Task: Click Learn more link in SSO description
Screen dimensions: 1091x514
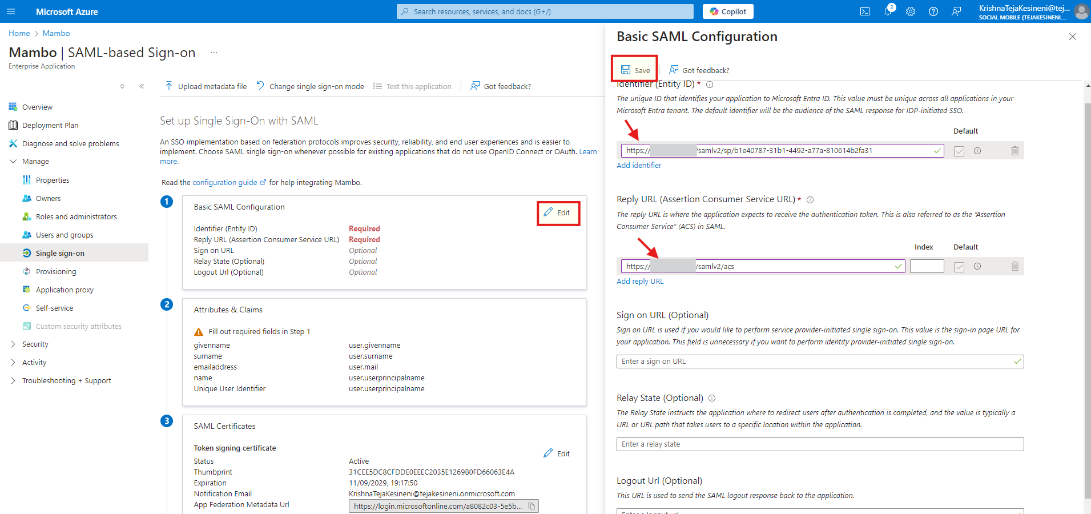Action: 588,152
